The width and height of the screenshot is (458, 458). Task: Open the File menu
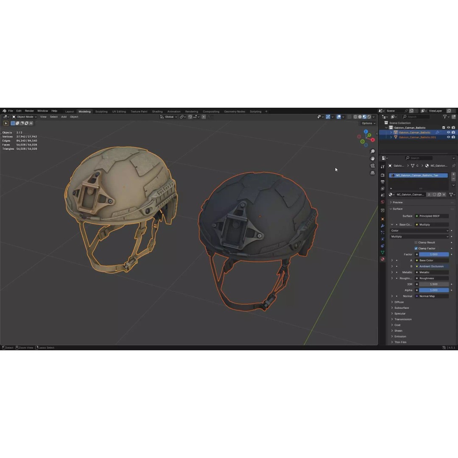pyautogui.click(x=11, y=111)
